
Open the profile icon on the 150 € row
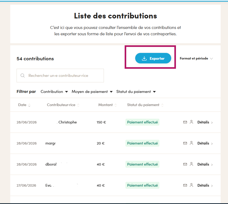tap(191, 122)
